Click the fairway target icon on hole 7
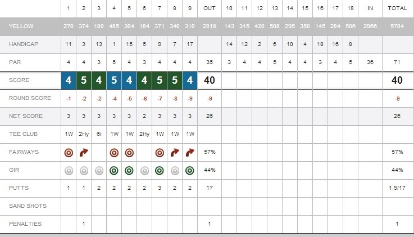The height and width of the screenshot is (237, 414). tap(160, 152)
